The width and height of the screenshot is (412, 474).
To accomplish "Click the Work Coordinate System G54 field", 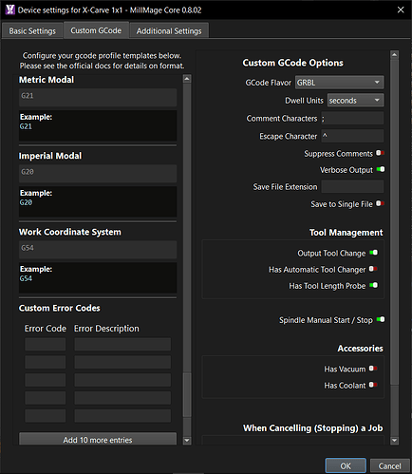I will (x=98, y=250).
